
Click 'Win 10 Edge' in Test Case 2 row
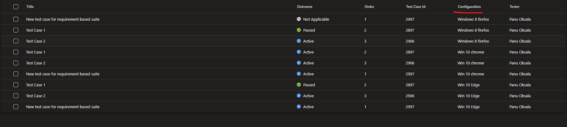pos(469,96)
